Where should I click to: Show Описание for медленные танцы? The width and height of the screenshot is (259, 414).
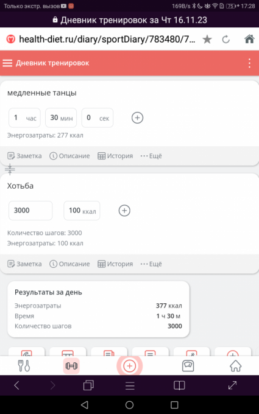coord(69,156)
